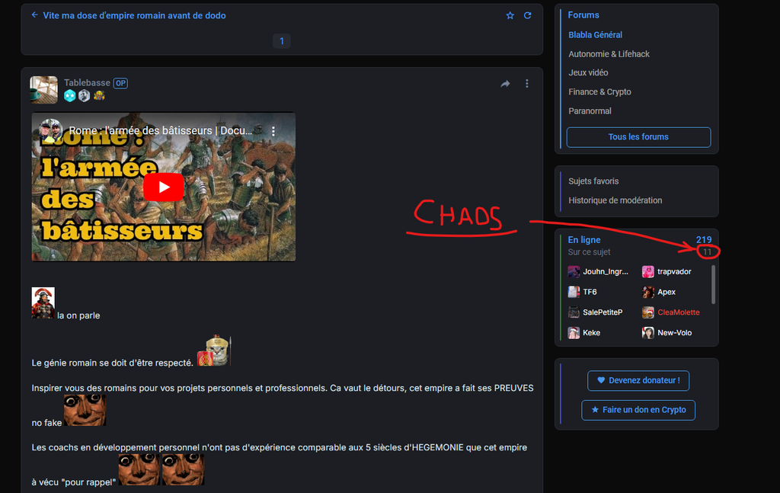
Task: Open Historique de modération
Action: coord(615,200)
